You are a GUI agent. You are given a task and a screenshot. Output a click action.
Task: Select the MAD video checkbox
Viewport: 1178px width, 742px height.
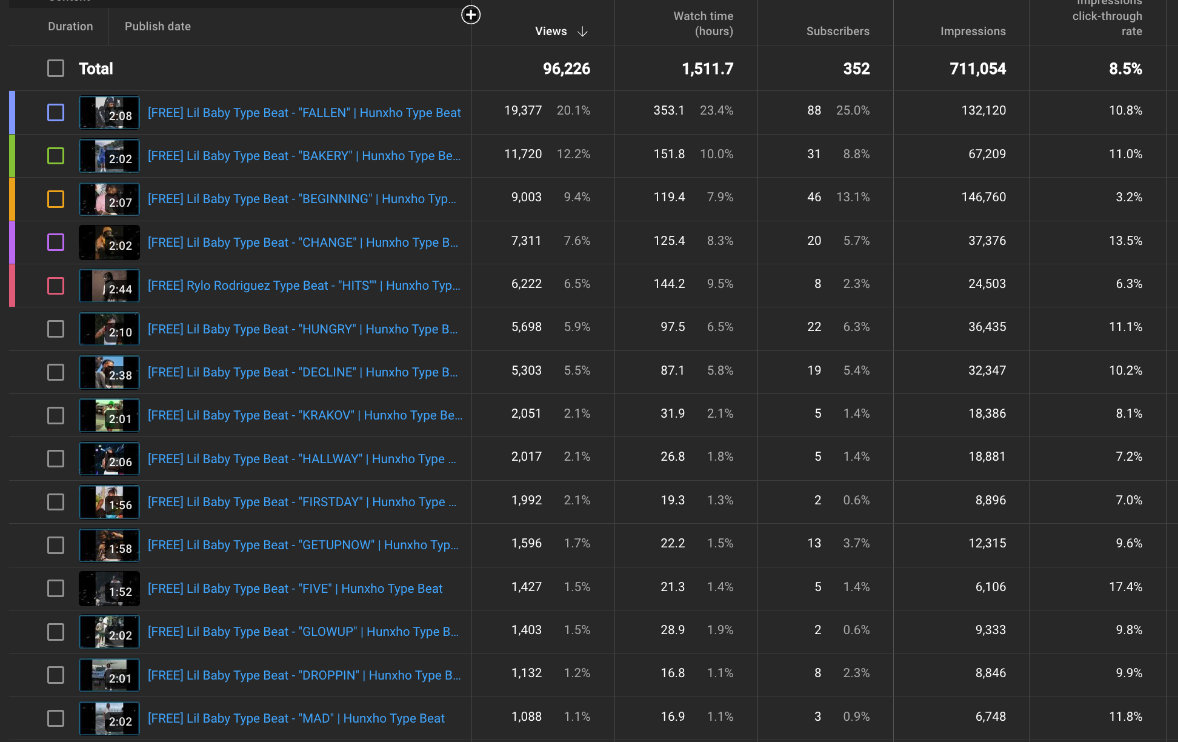56,718
